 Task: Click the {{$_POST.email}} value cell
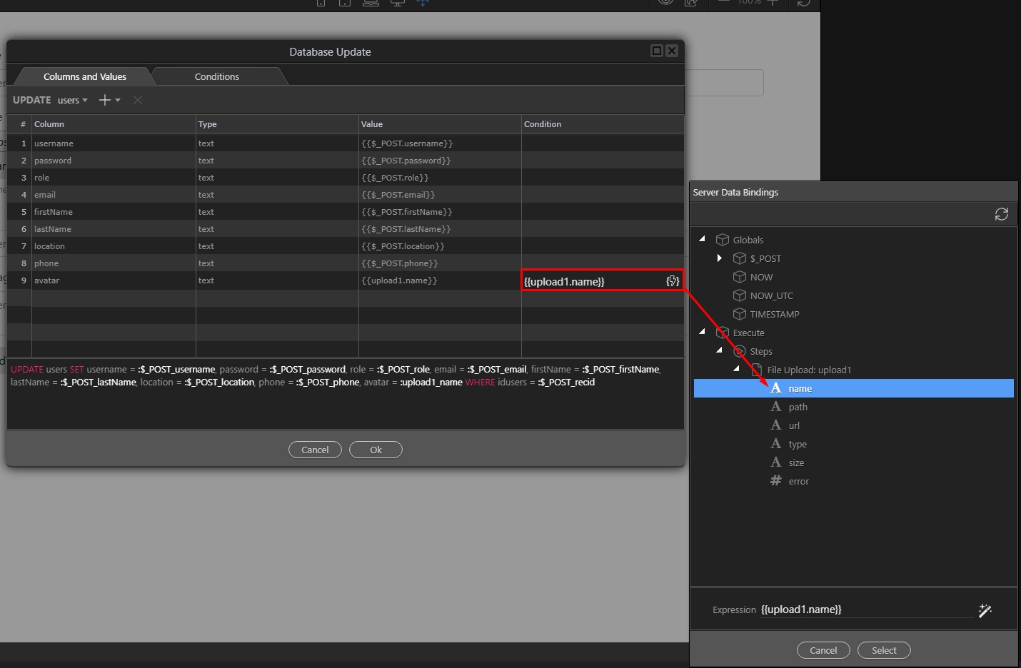pyautogui.click(x=440, y=195)
